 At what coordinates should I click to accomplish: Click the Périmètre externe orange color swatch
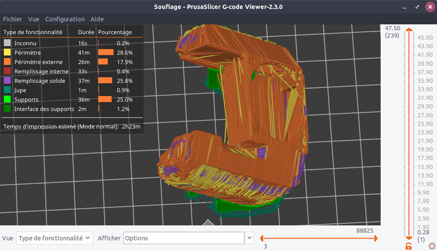tap(7, 61)
